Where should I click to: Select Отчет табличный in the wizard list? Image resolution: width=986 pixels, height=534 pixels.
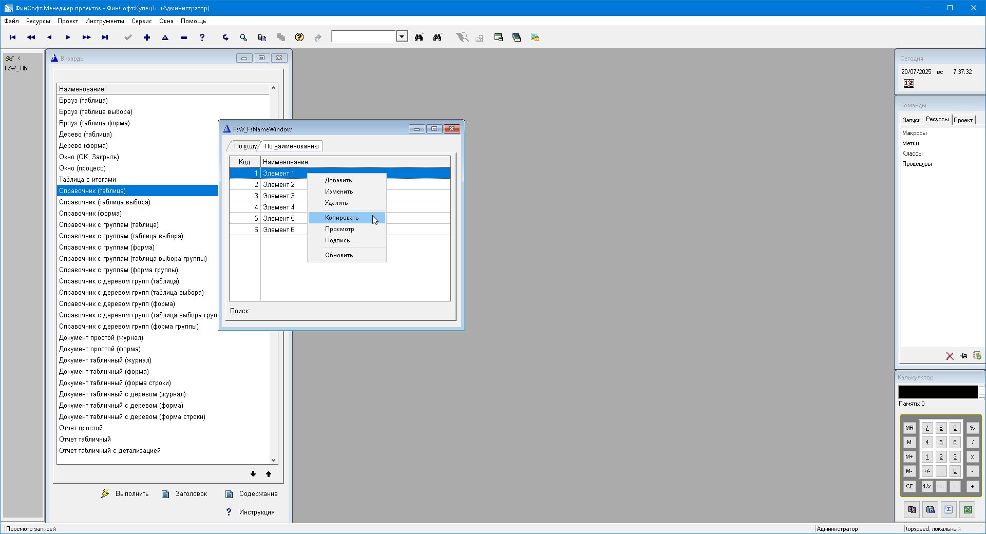(x=85, y=439)
